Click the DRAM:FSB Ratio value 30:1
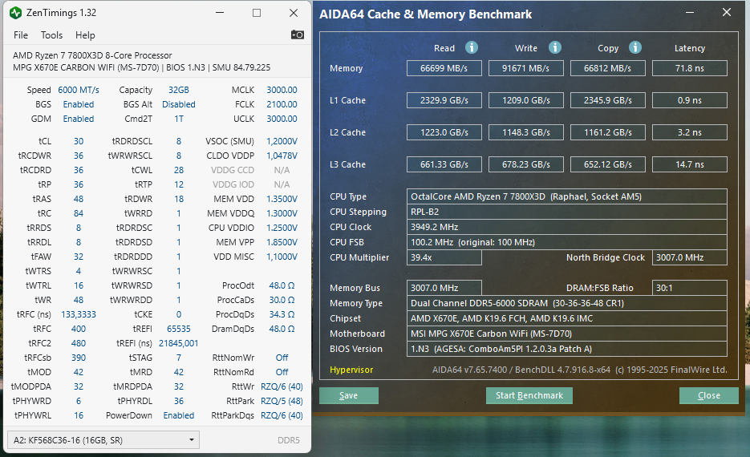This screenshot has height=457, width=750. click(x=689, y=288)
